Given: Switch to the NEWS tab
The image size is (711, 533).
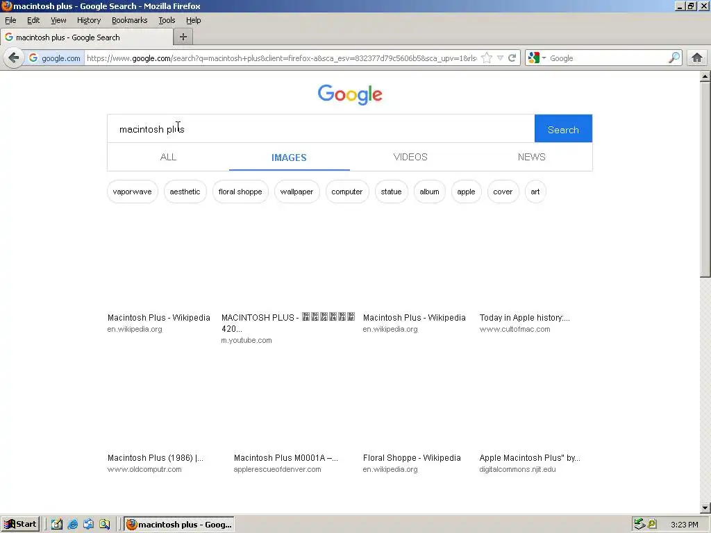Looking at the screenshot, I should [531, 157].
